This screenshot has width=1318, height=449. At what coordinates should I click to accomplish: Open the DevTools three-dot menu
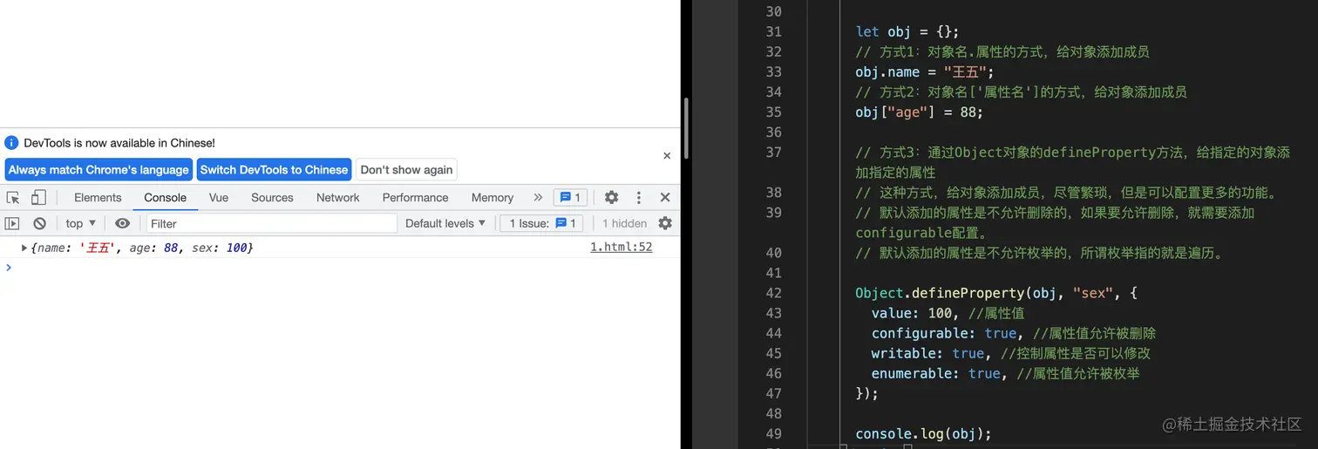coord(639,198)
